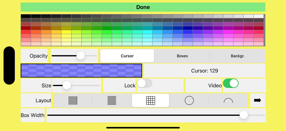Image resolution: width=286 pixels, height=131 pixels.
Task: Pick the pure black swatch in grayscale row
Action: (x=26, y=16)
